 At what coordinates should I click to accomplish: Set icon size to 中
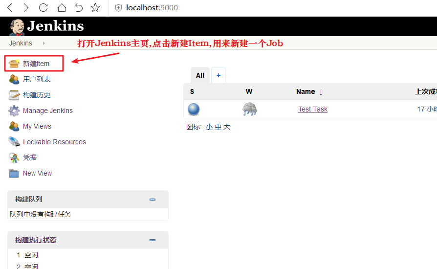[x=218, y=127]
